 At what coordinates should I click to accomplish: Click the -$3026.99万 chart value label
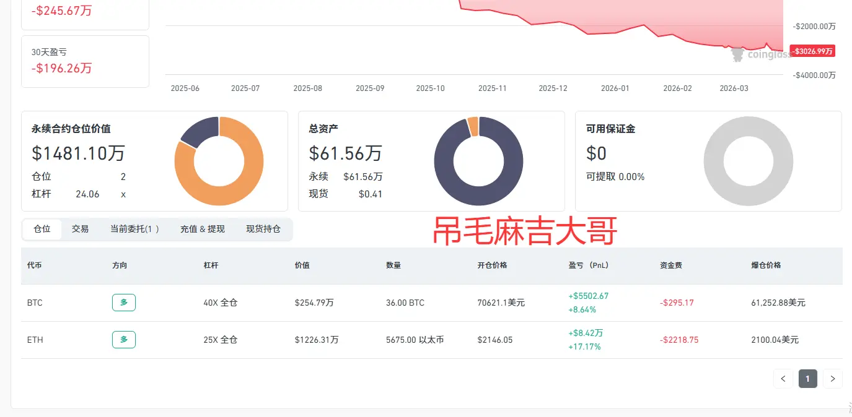coord(814,51)
